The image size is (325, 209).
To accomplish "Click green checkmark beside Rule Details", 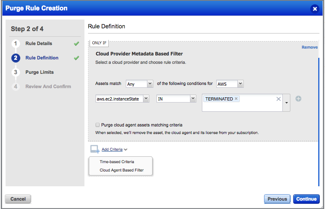I will click(x=76, y=43).
